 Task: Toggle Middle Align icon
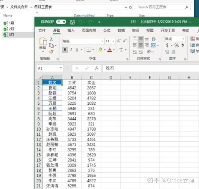(141, 39)
